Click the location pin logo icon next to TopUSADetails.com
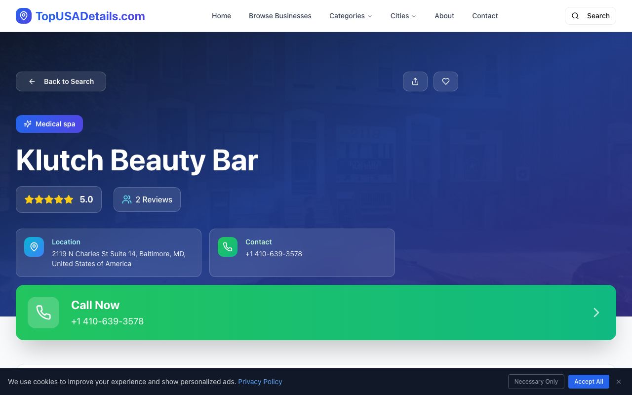The height and width of the screenshot is (395, 632). coord(24,15)
